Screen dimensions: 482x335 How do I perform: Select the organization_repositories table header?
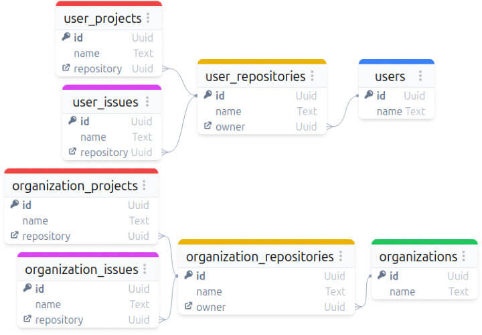pyautogui.click(x=260, y=257)
